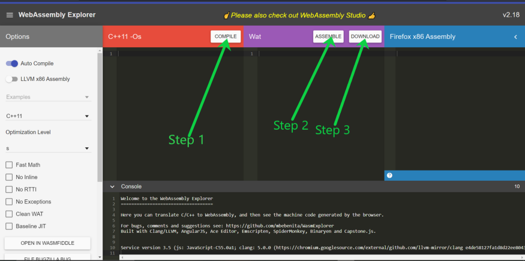Click the 'Service version 3.5' console line
Image resolution: width=525 pixels, height=261 pixels.
click(322, 248)
